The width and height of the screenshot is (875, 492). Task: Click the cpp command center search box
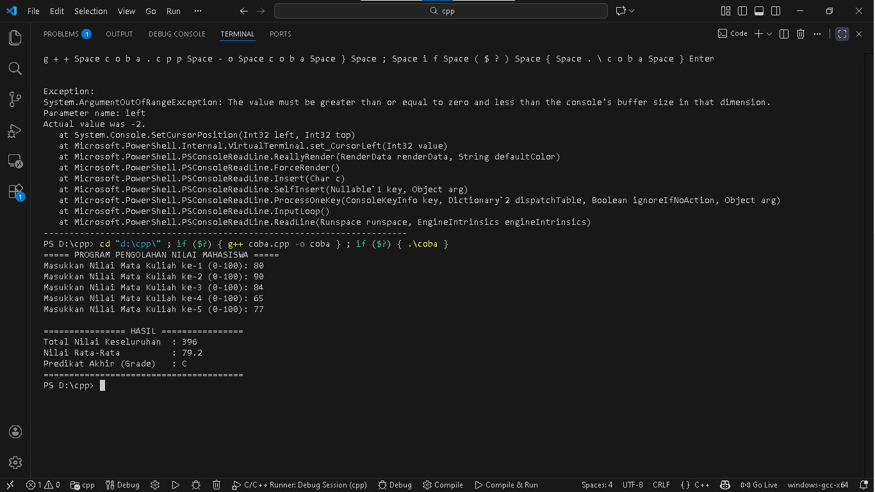coord(441,11)
